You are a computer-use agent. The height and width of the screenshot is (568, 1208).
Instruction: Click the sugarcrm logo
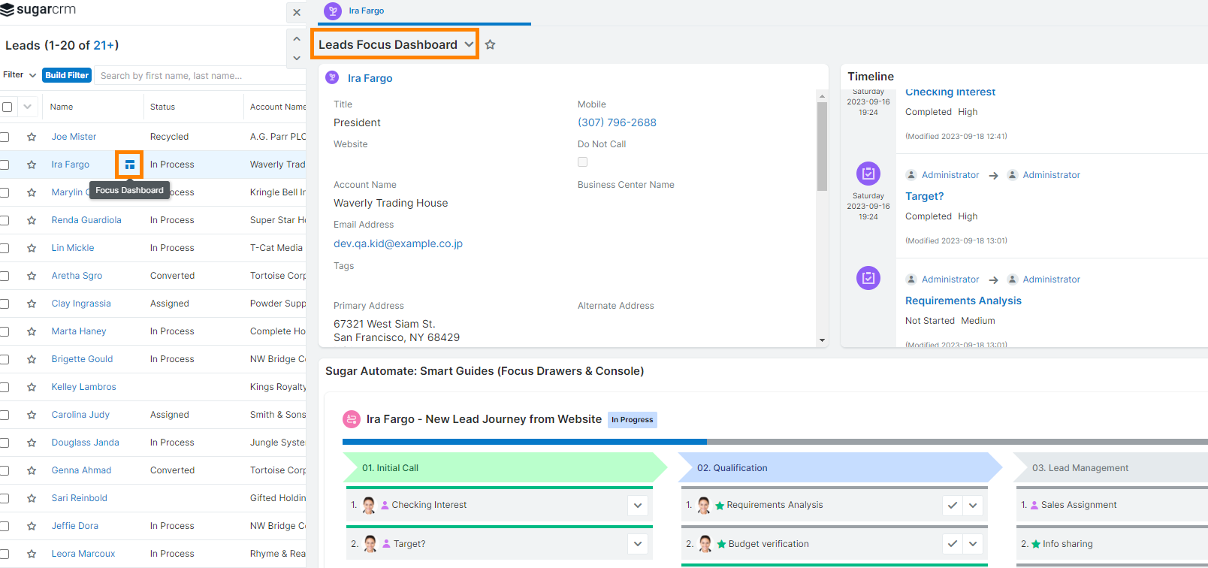(38, 10)
